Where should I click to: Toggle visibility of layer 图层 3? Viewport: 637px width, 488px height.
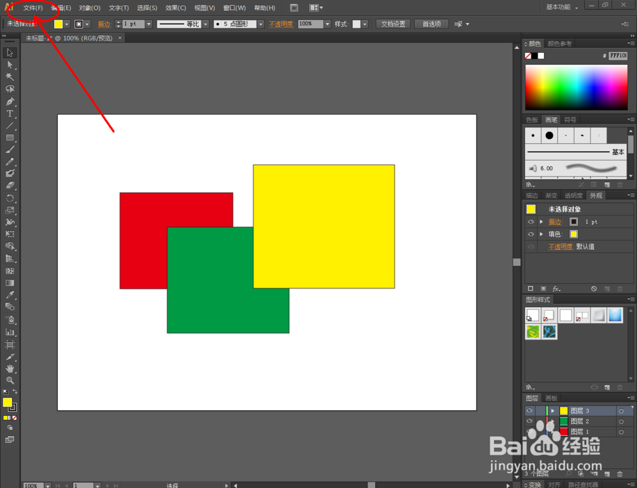click(529, 411)
